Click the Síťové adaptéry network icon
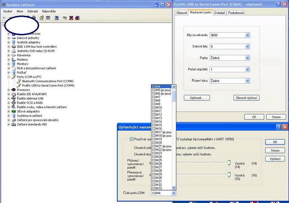The image size is (289, 203). [14, 111]
